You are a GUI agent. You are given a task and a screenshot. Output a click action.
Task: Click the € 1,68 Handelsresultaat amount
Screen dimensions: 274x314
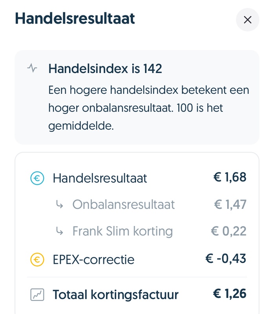[230, 177]
